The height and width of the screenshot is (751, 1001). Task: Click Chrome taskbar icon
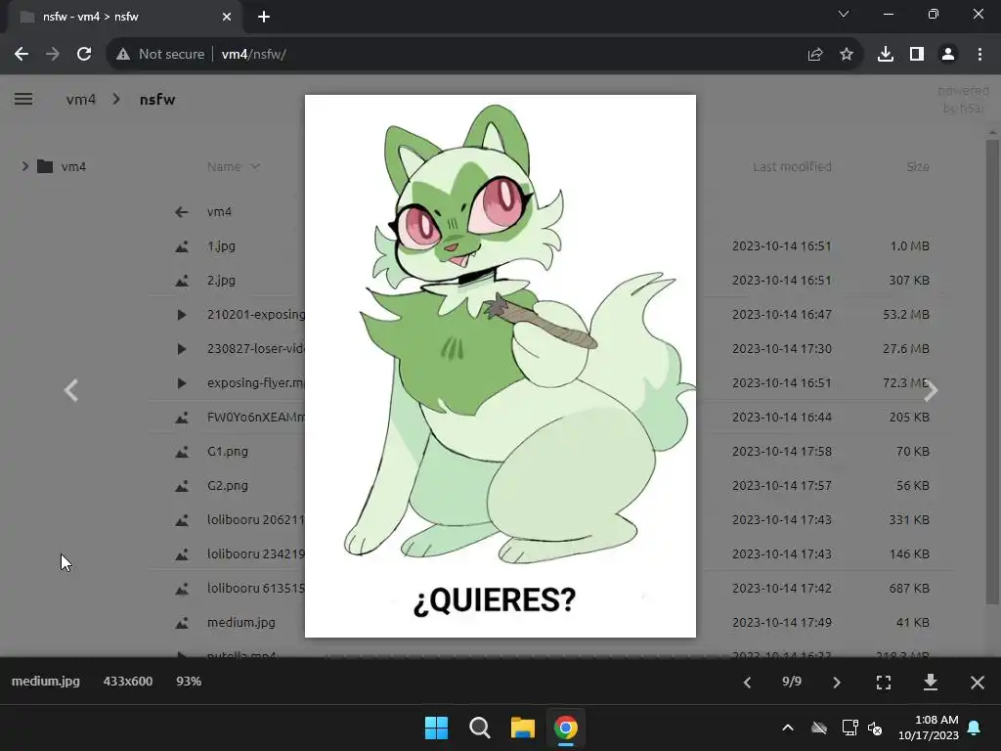tap(566, 728)
